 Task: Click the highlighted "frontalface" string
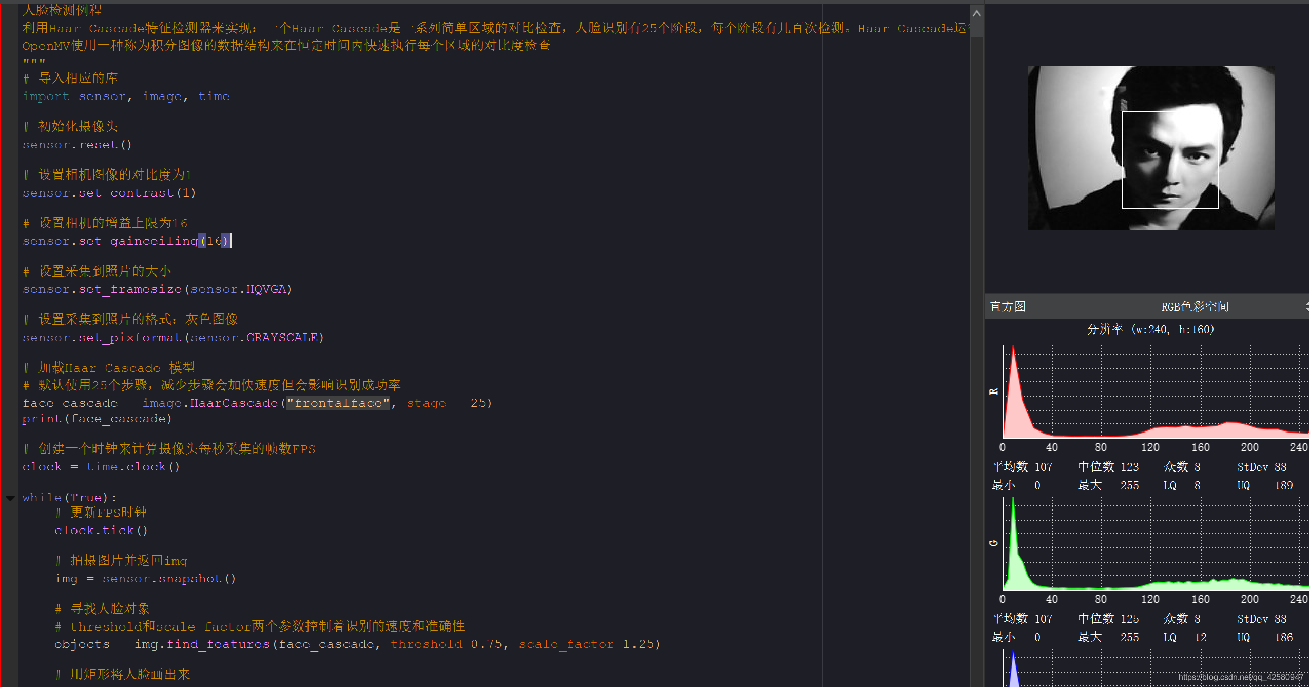coord(338,403)
